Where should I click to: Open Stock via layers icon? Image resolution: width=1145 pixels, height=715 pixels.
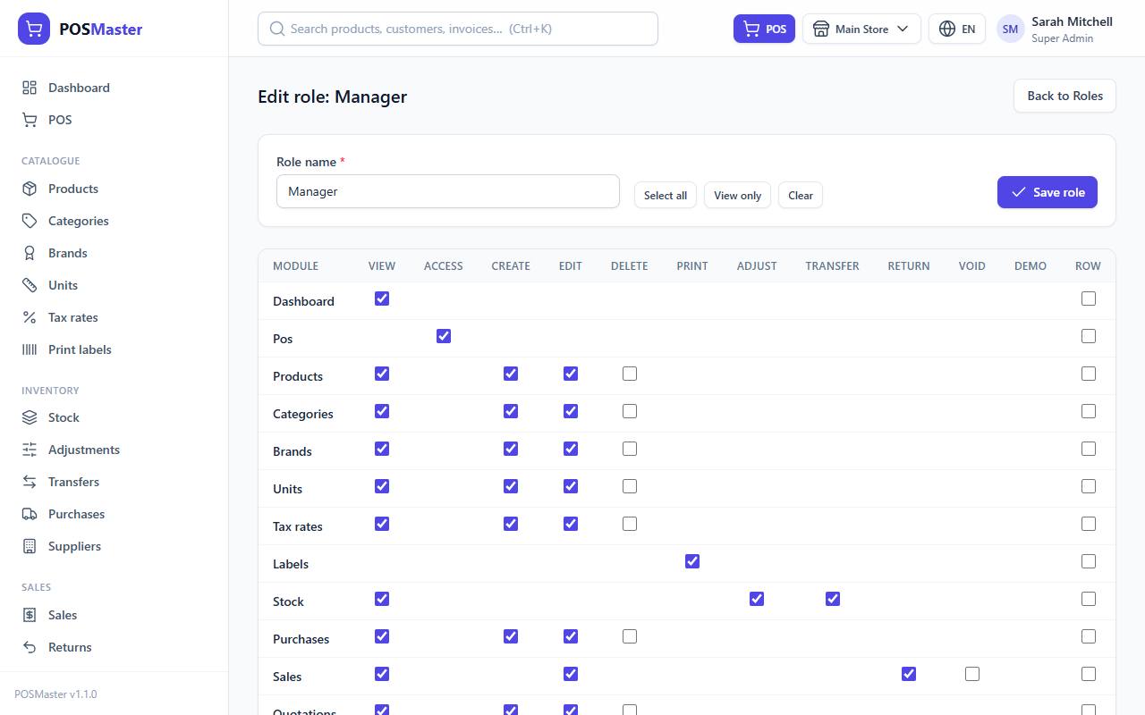coord(30,417)
